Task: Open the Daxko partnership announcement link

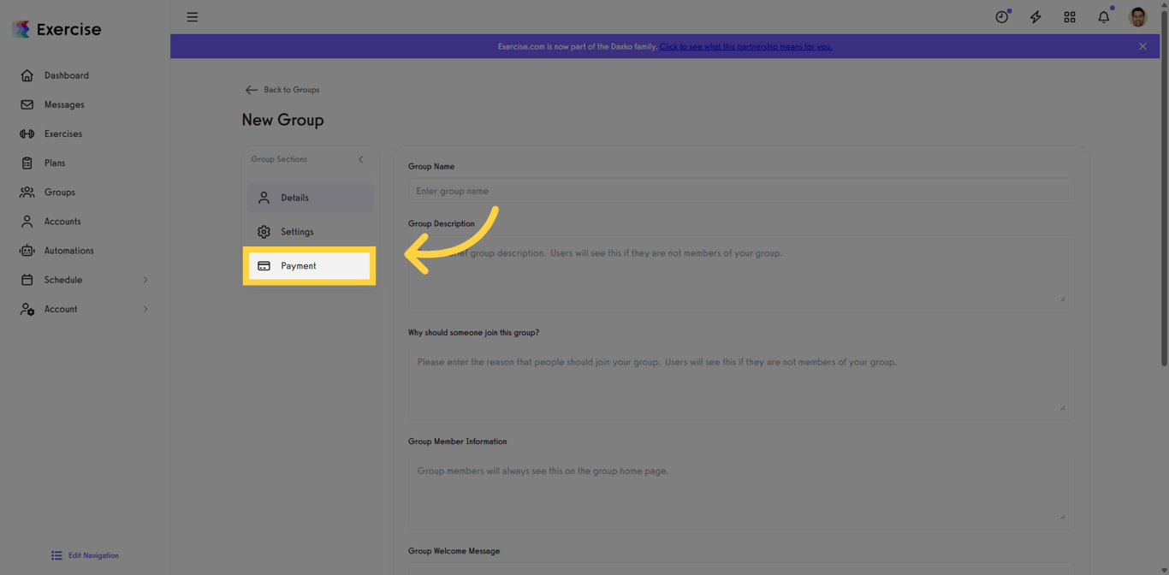Action: (745, 46)
